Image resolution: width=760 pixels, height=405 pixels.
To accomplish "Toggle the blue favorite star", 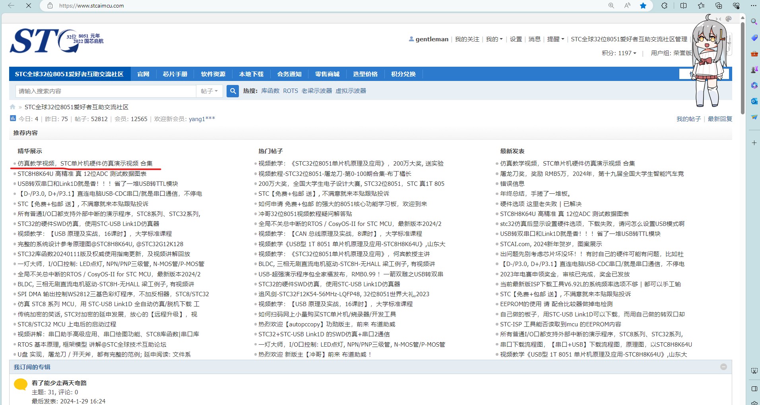I will pos(643,6).
